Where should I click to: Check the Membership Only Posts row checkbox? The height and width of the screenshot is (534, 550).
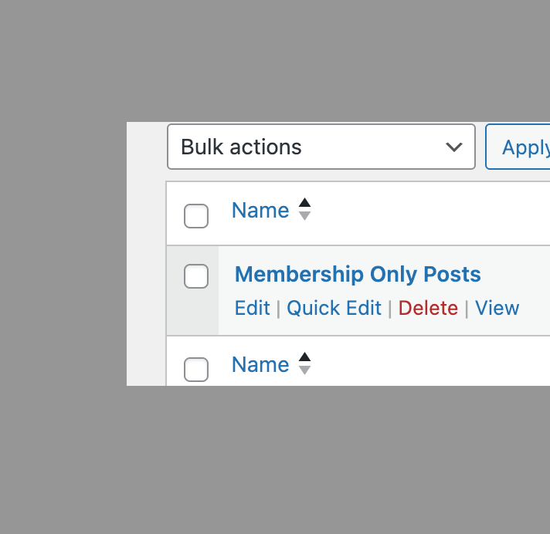tap(196, 276)
